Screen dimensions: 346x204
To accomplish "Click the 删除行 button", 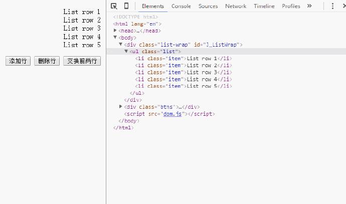I will point(47,61).
